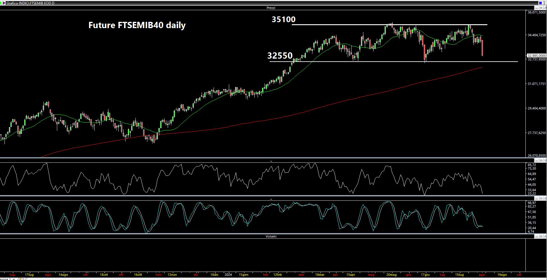The image size is (547, 280).
Task: Minimize the Prezzi price panel
Action: point(536,8)
